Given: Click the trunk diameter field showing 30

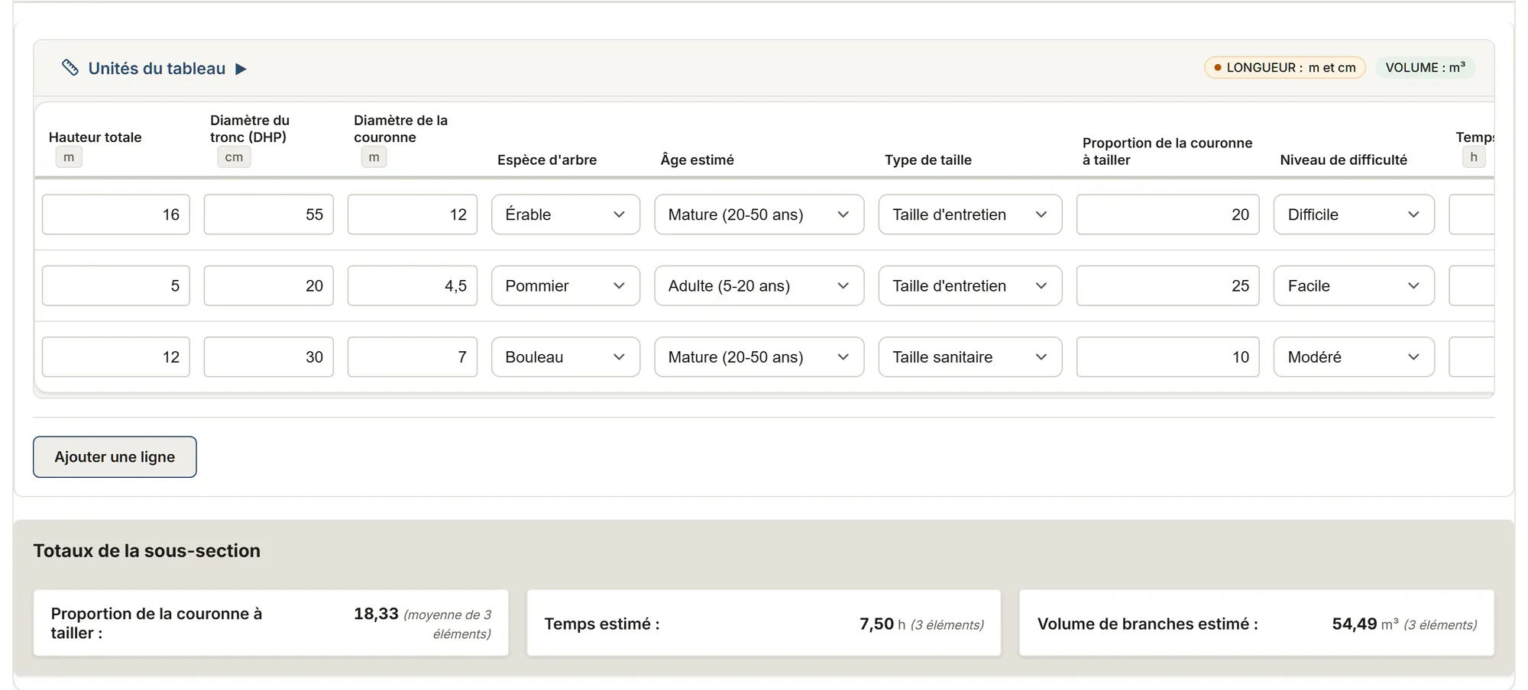Looking at the screenshot, I should pyautogui.click(x=269, y=357).
